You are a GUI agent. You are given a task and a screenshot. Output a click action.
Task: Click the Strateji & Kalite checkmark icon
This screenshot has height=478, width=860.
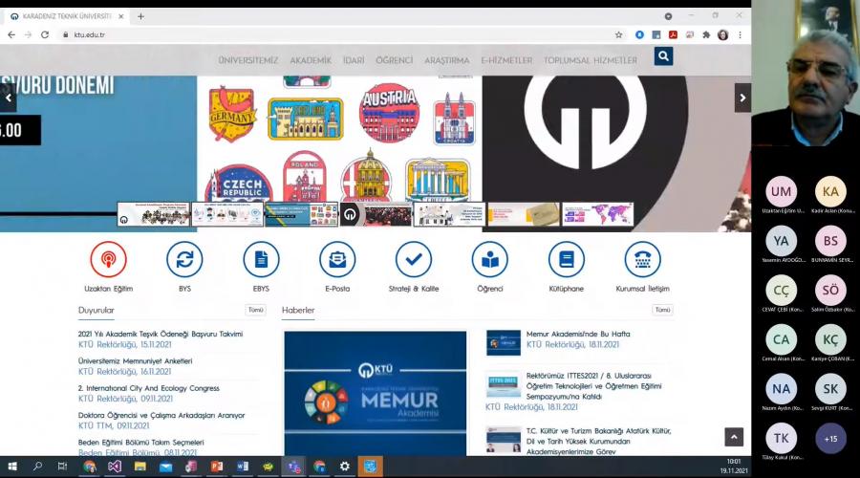tap(414, 259)
